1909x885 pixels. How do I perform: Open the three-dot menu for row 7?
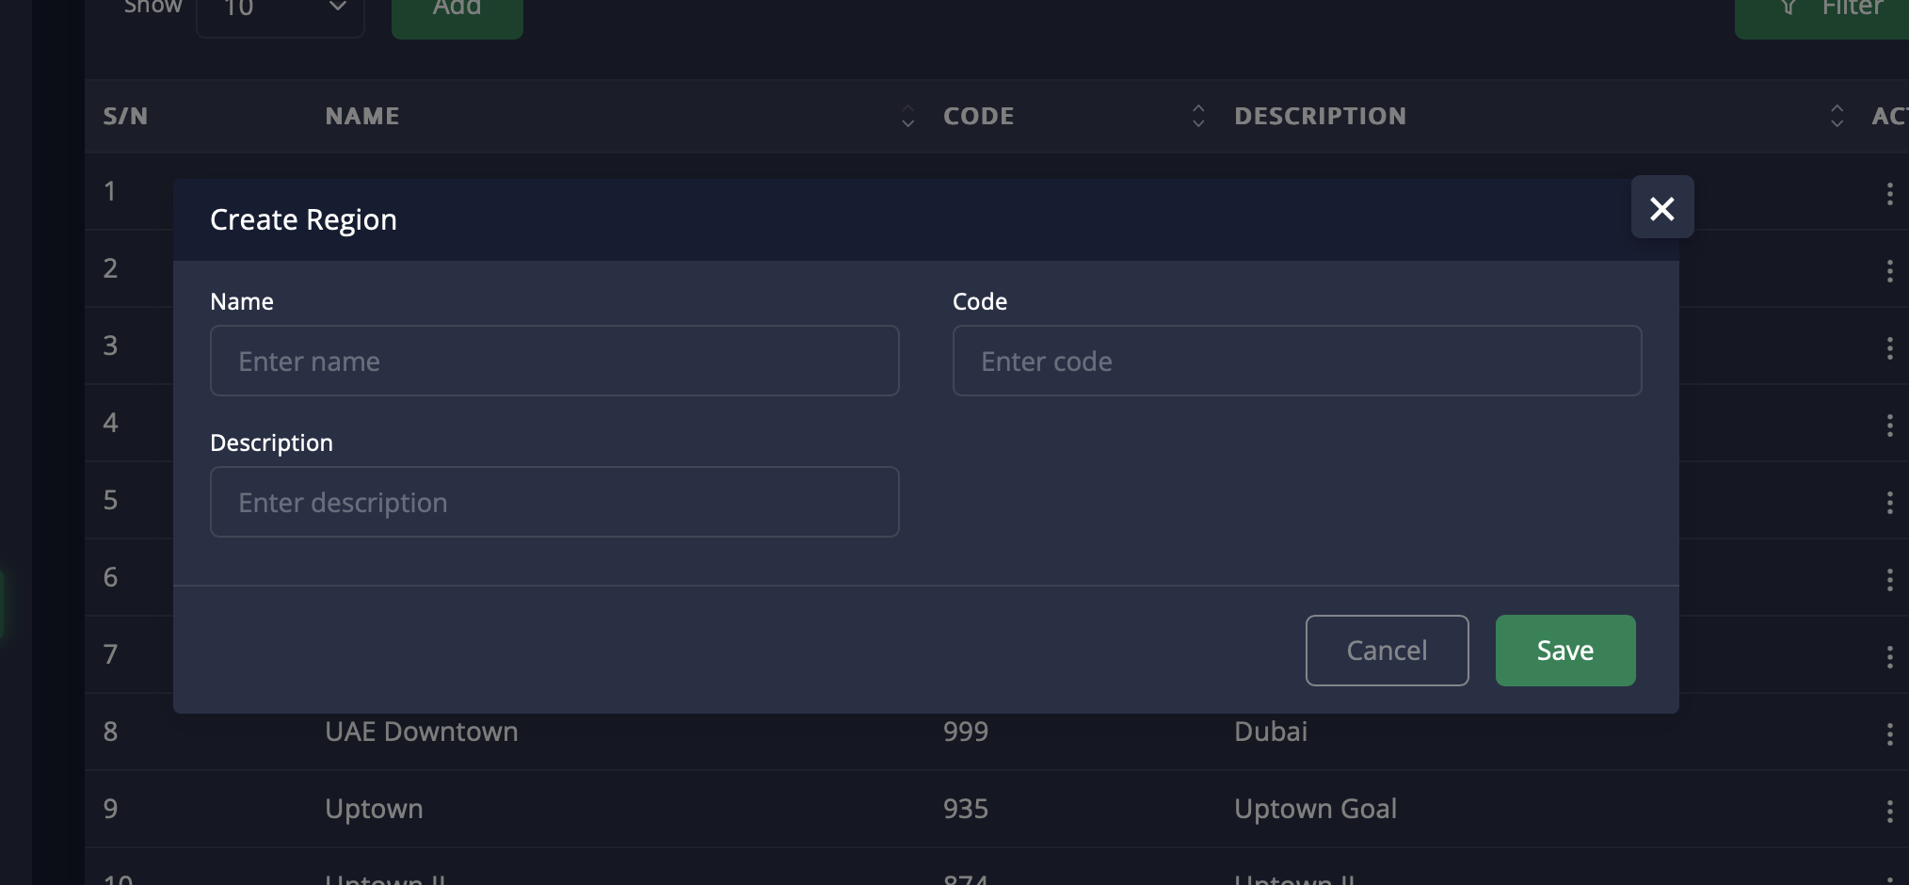pyautogui.click(x=1889, y=657)
